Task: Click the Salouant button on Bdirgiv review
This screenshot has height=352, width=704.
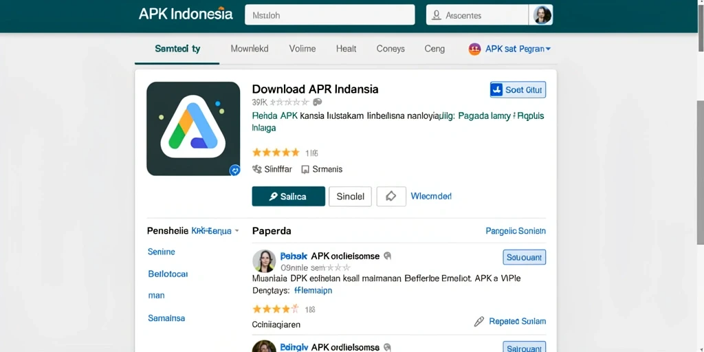Action: [x=524, y=347]
